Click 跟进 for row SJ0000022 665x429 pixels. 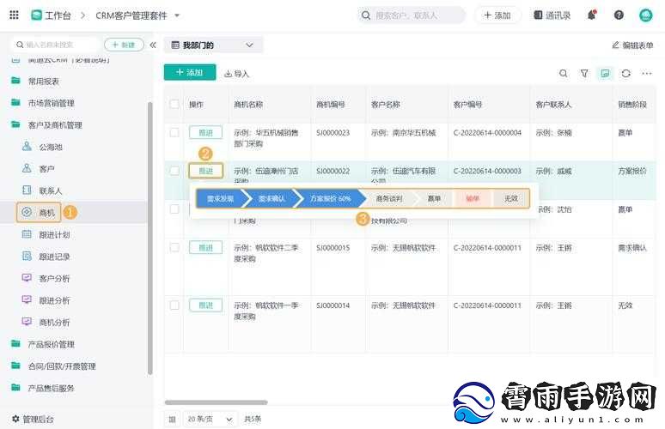pyautogui.click(x=205, y=171)
